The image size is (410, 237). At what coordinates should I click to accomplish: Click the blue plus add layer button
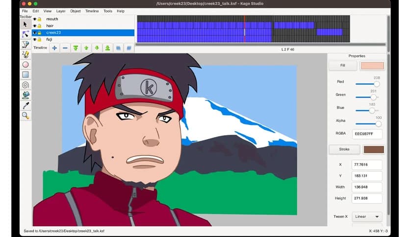54,48
